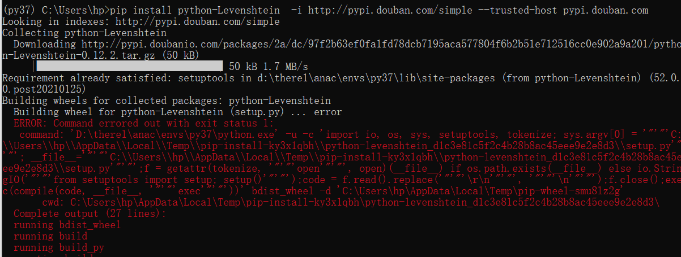Viewport: 681px width, 257px height.
Task: Click the 'running build' output line
Action: point(50,236)
